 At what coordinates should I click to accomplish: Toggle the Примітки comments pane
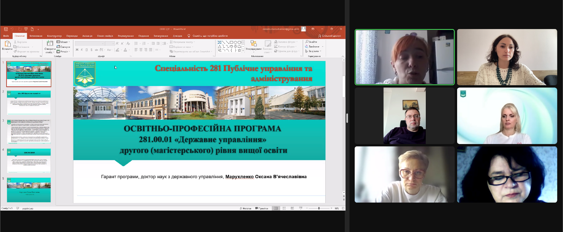coord(261,208)
